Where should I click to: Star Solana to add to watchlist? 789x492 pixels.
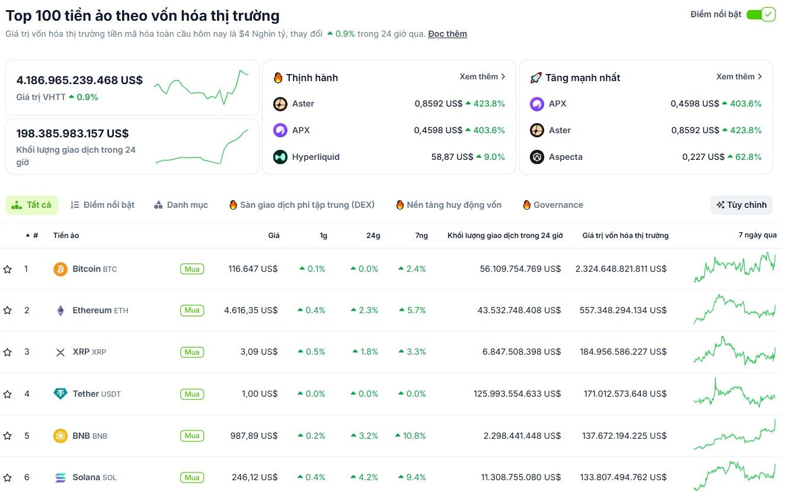tap(7, 477)
